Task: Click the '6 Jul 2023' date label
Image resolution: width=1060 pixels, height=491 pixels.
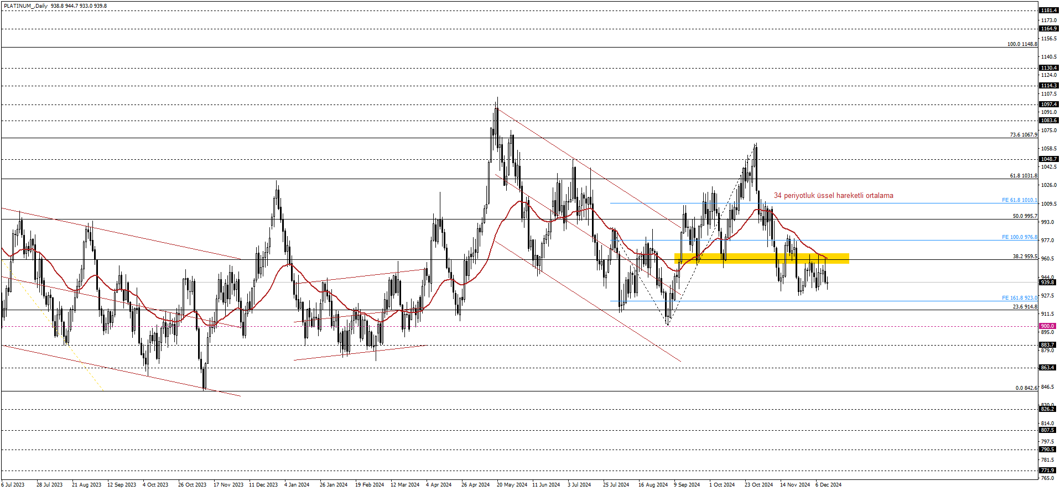Action: [13, 485]
